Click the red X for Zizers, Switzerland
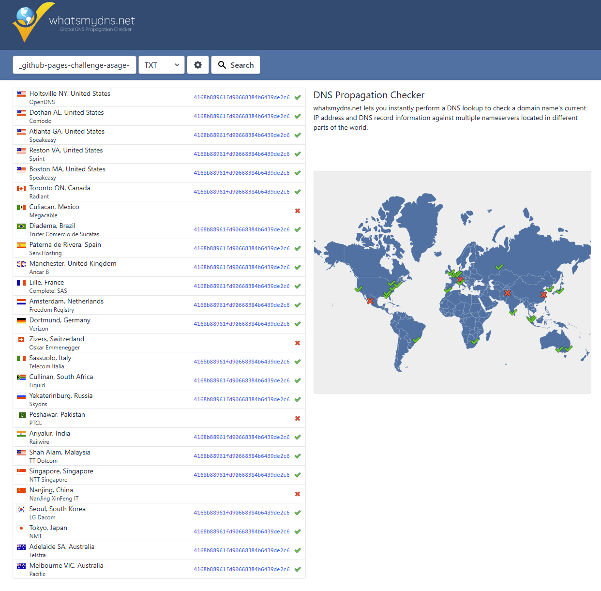This screenshot has height=591, width=601. point(298,343)
